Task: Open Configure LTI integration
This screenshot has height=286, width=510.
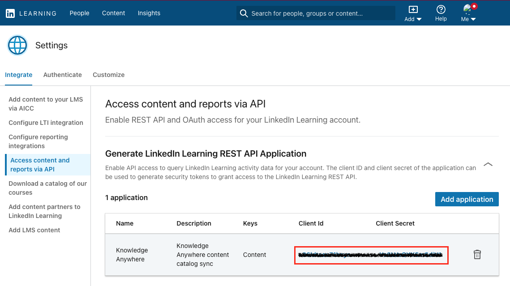Action: pyautogui.click(x=46, y=123)
